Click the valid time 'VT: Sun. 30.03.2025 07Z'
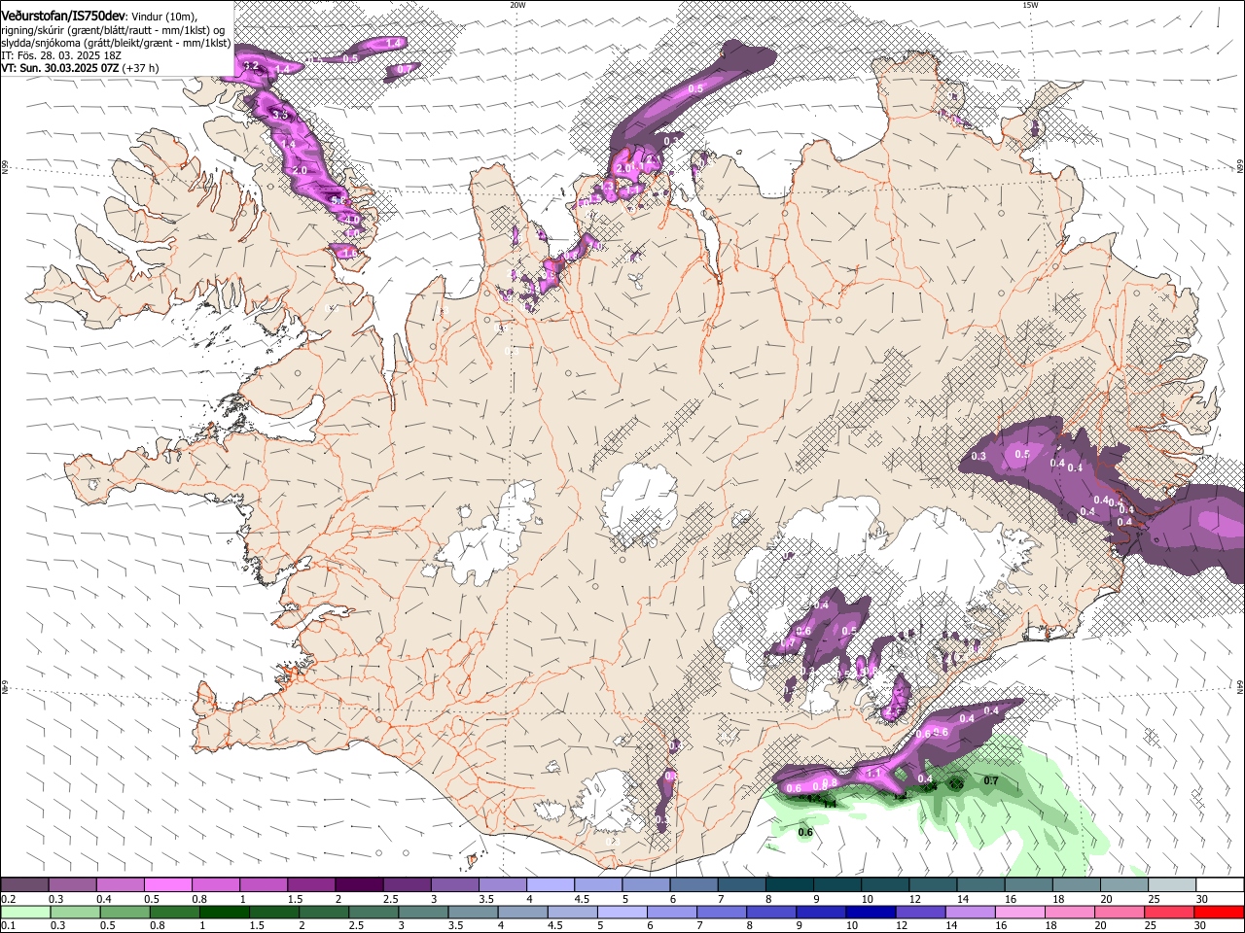 (60, 68)
